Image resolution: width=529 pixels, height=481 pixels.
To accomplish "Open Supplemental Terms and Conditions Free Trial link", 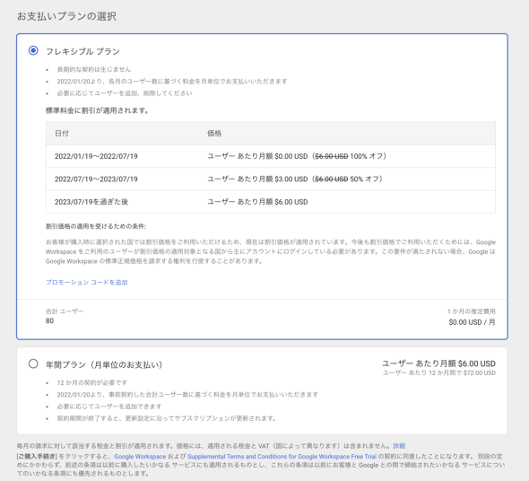I will (282, 457).
